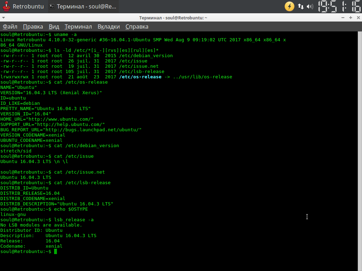Click the HOME_URL ubuntu.com line
The height and width of the screenshot is (271, 362).
point(47,119)
